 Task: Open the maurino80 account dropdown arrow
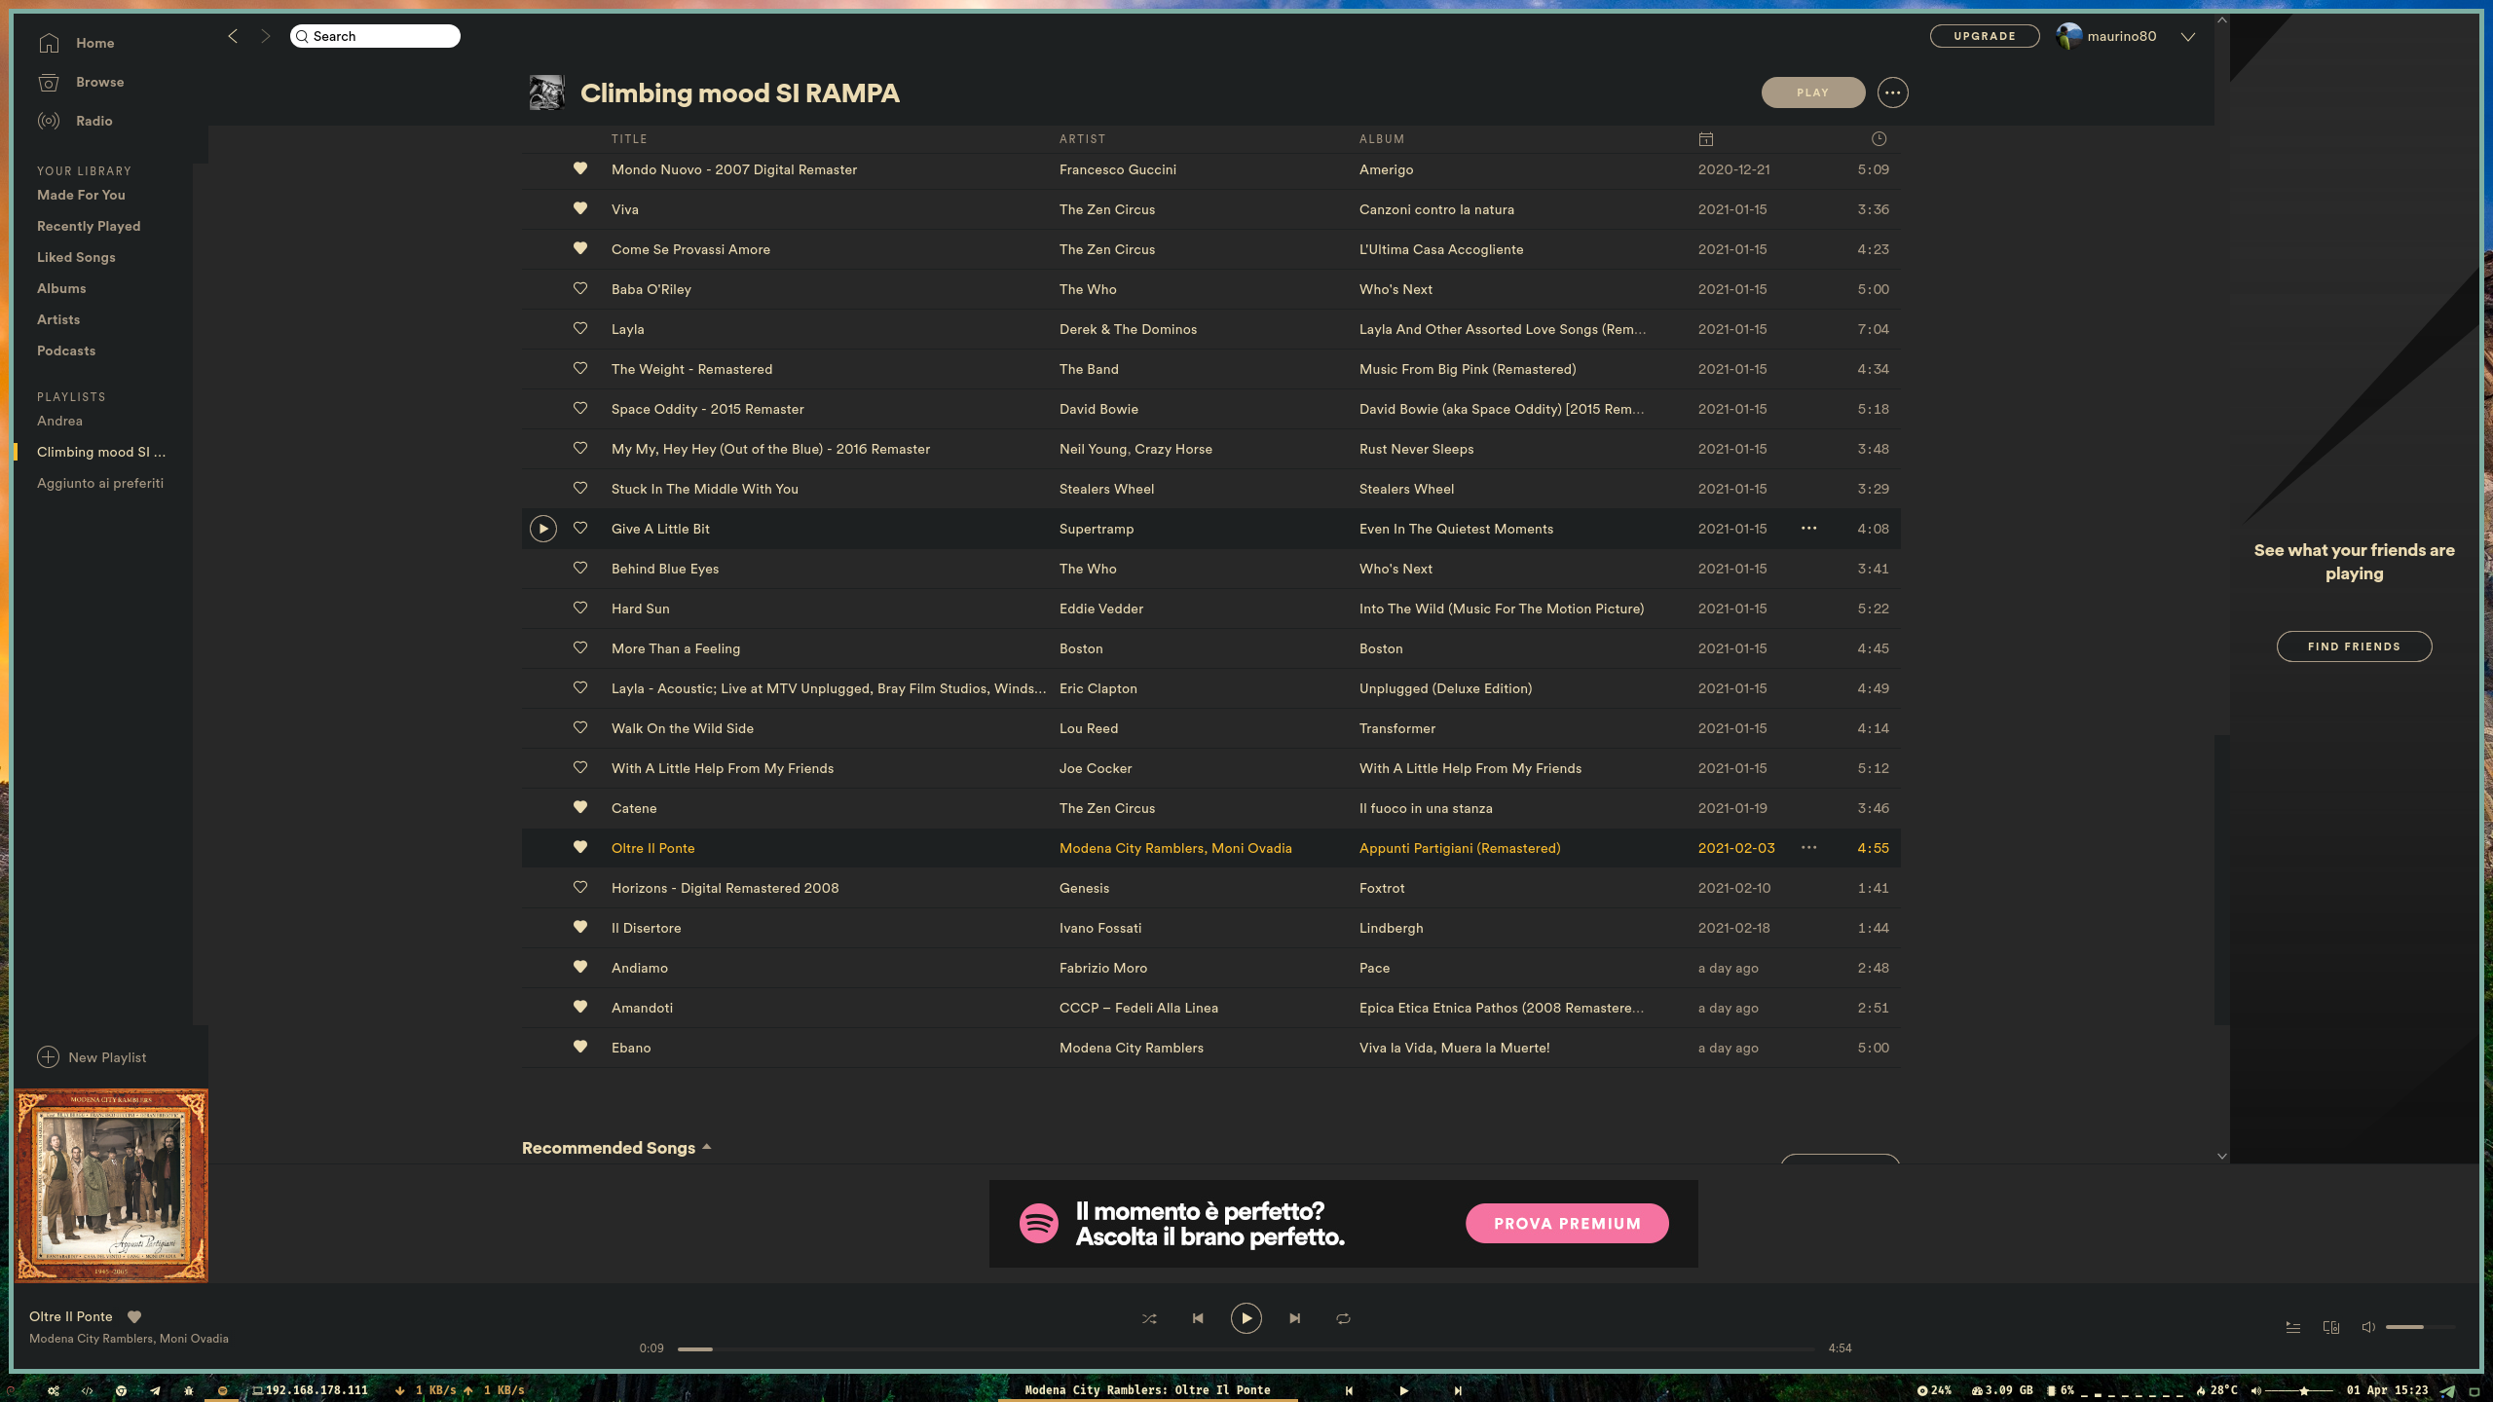tap(2188, 37)
